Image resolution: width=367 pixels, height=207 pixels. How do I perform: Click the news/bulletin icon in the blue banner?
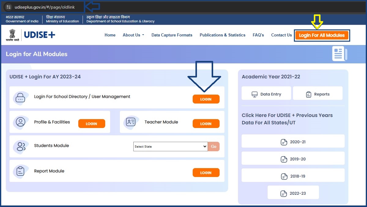pos(339,53)
